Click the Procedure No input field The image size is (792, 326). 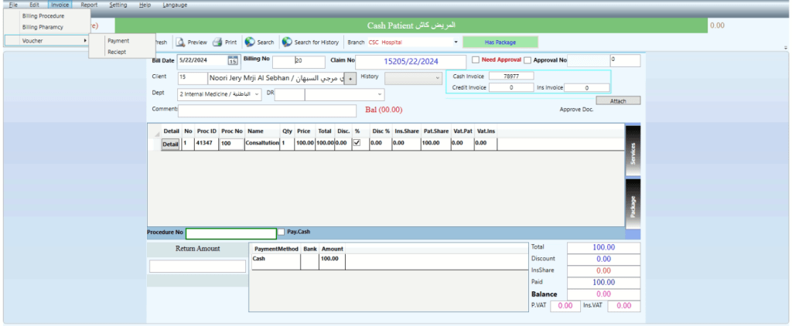[230, 233]
